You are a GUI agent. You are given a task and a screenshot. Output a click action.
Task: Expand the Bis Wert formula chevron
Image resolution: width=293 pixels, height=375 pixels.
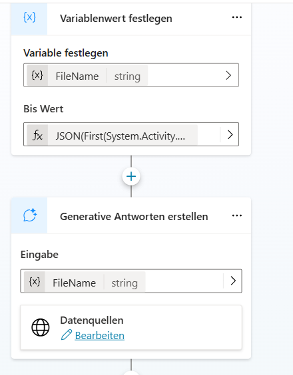pyautogui.click(x=230, y=135)
